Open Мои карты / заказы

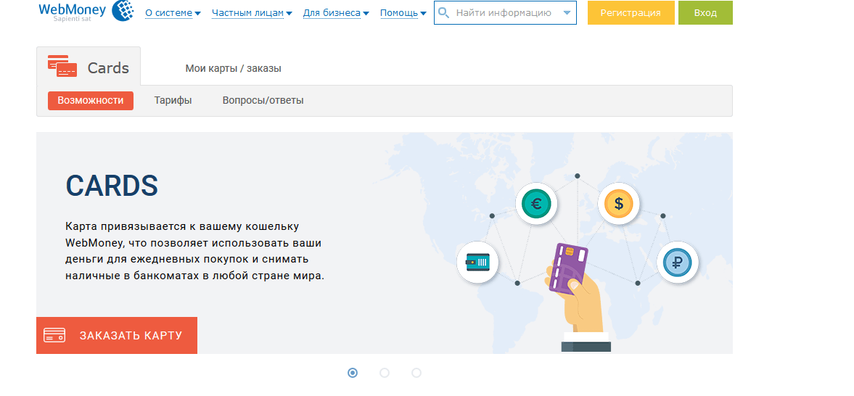[x=233, y=69]
